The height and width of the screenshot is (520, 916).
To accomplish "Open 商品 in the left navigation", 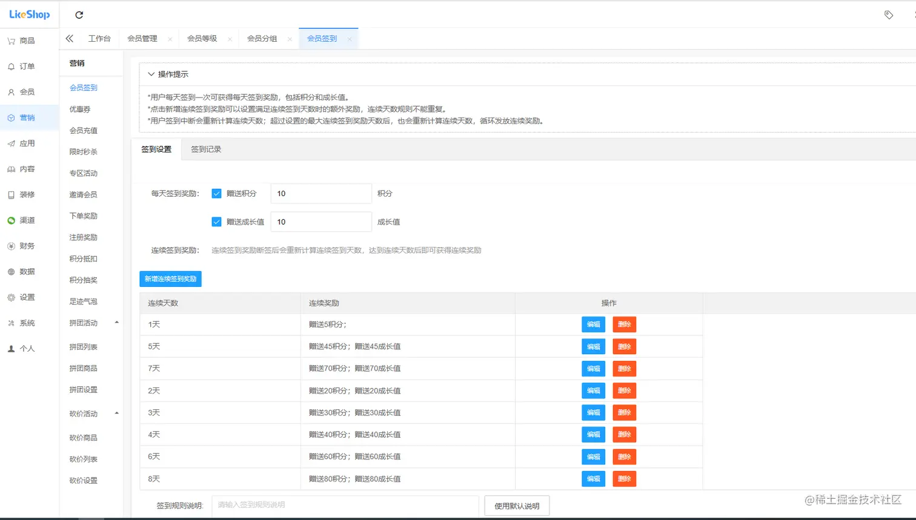I will coord(27,41).
